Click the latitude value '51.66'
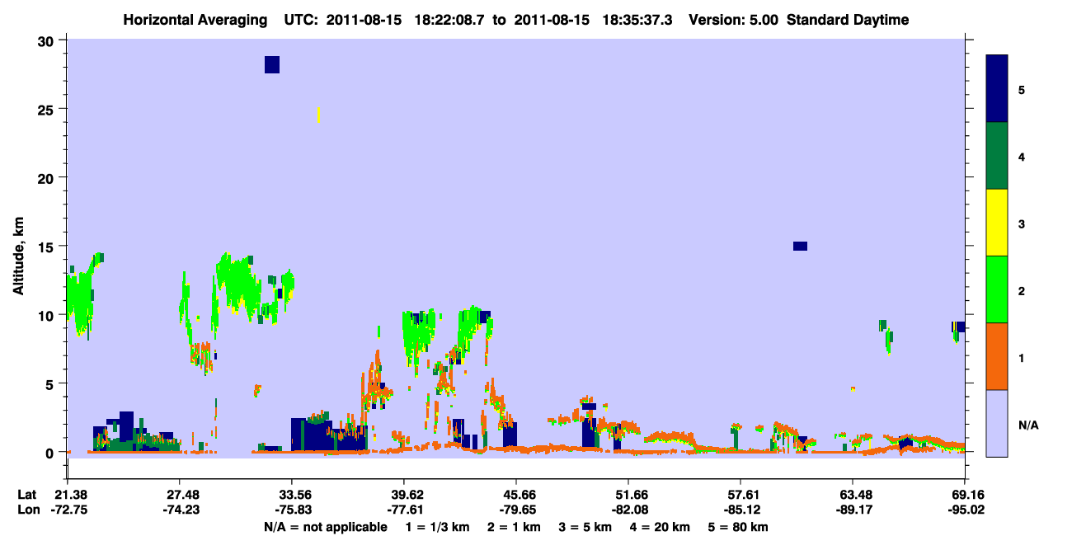1072x550 pixels. click(x=628, y=495)
